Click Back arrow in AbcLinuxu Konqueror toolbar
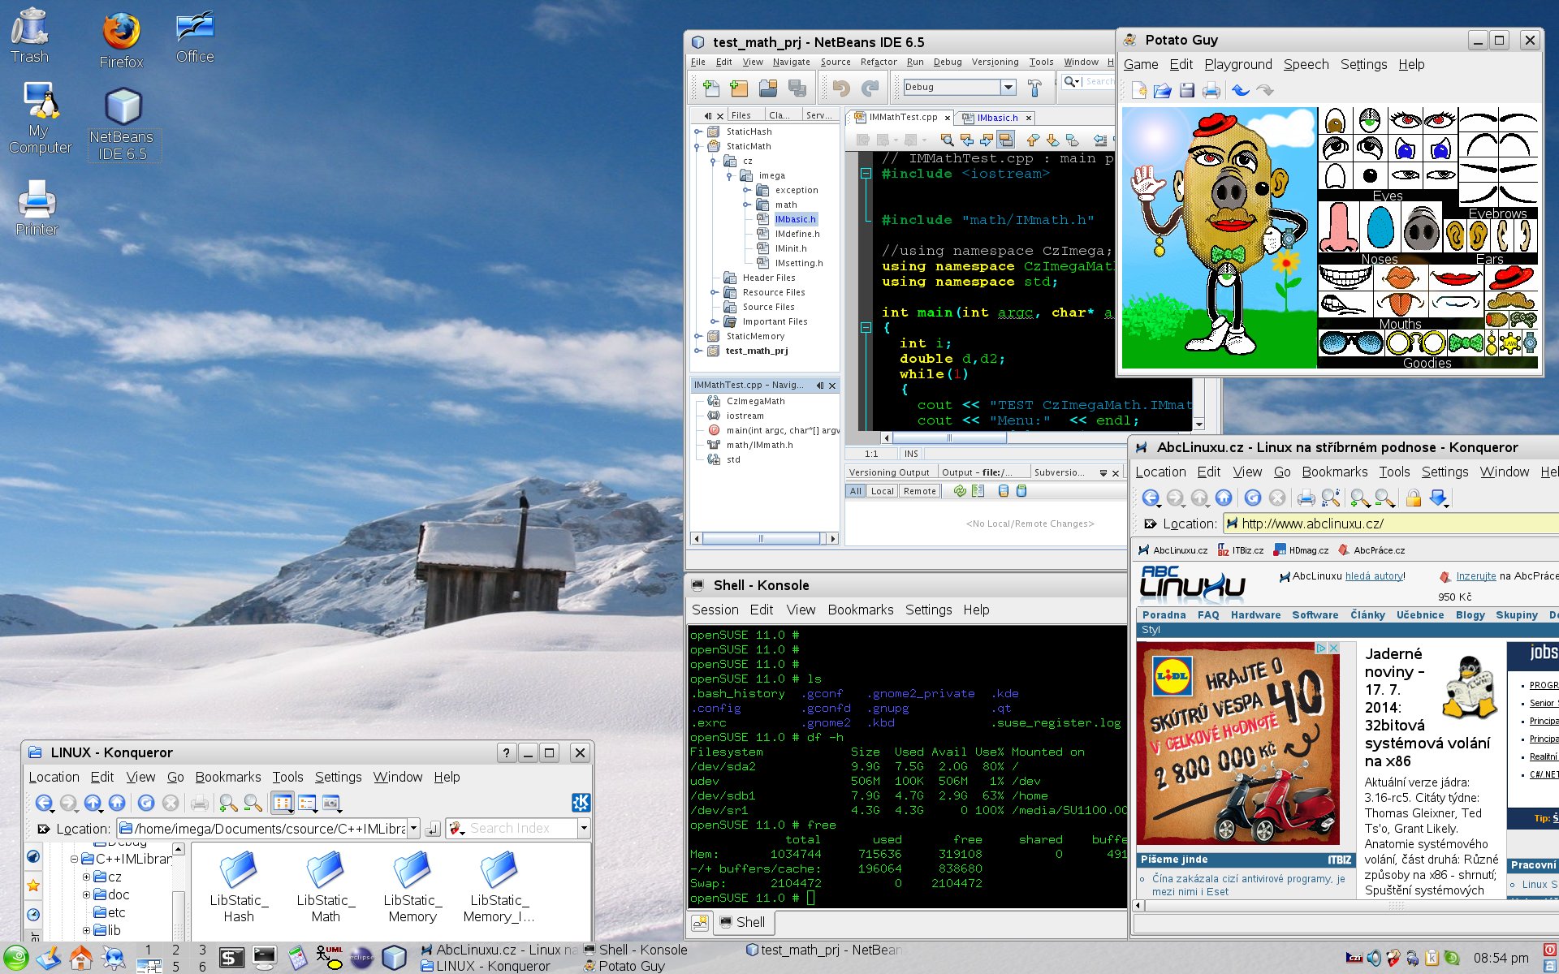 (x=1151, y=498)
